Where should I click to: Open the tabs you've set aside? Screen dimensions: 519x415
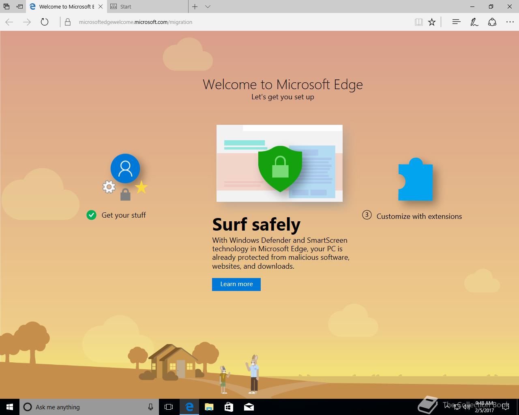(x=6, y=6)
